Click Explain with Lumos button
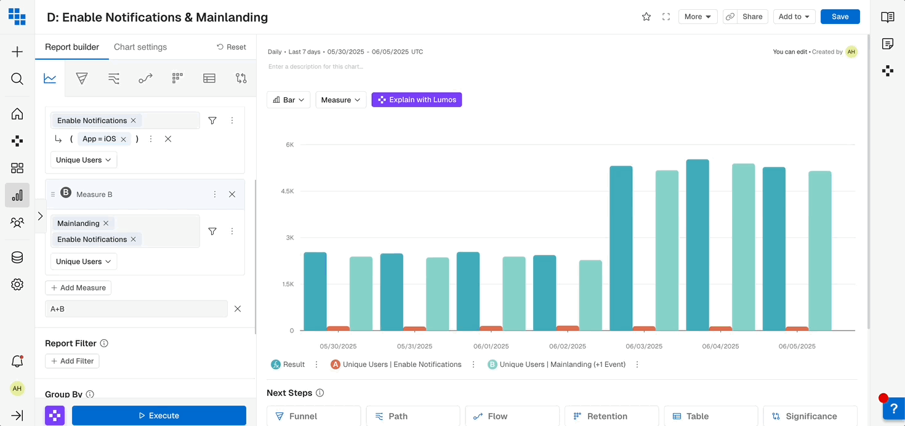This screenshot has width=905, height=426. coord(417,100)
